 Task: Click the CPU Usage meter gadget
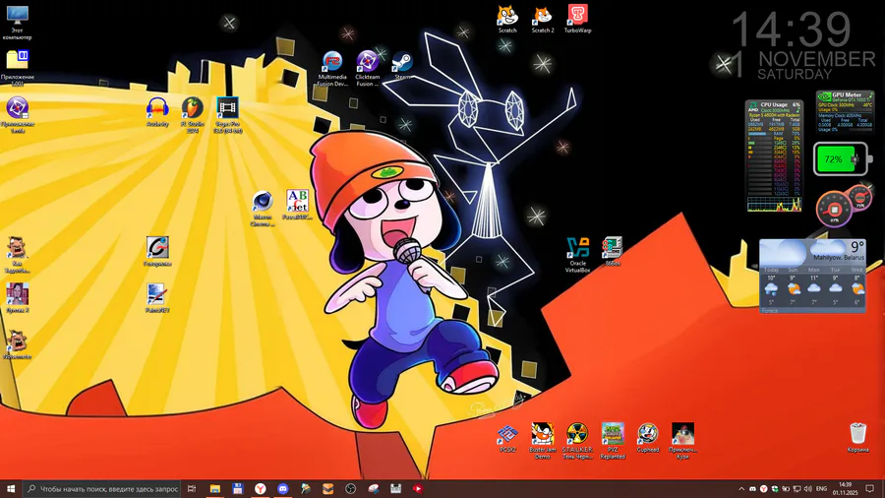(x=775, y=156)
